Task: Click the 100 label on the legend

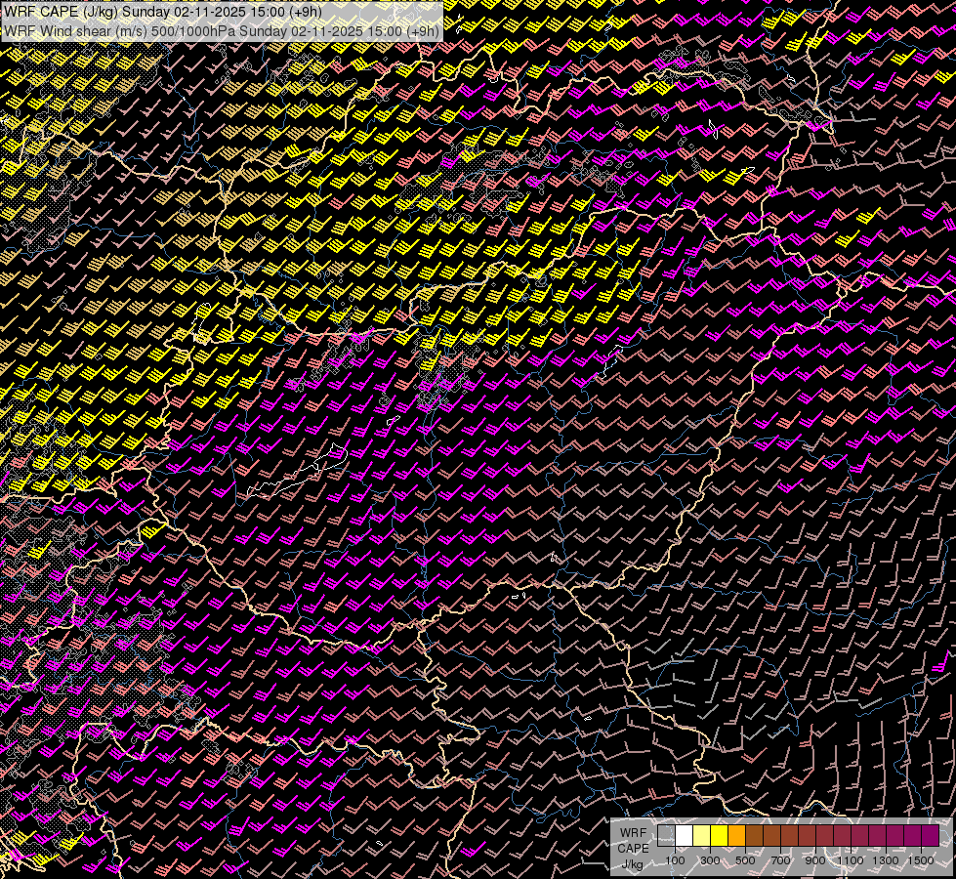Action: [675, 860]
